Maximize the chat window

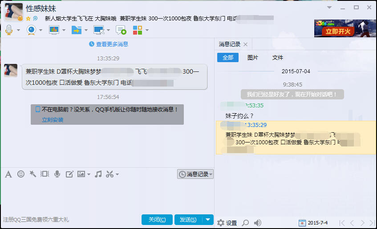click(x=357, y=8)
